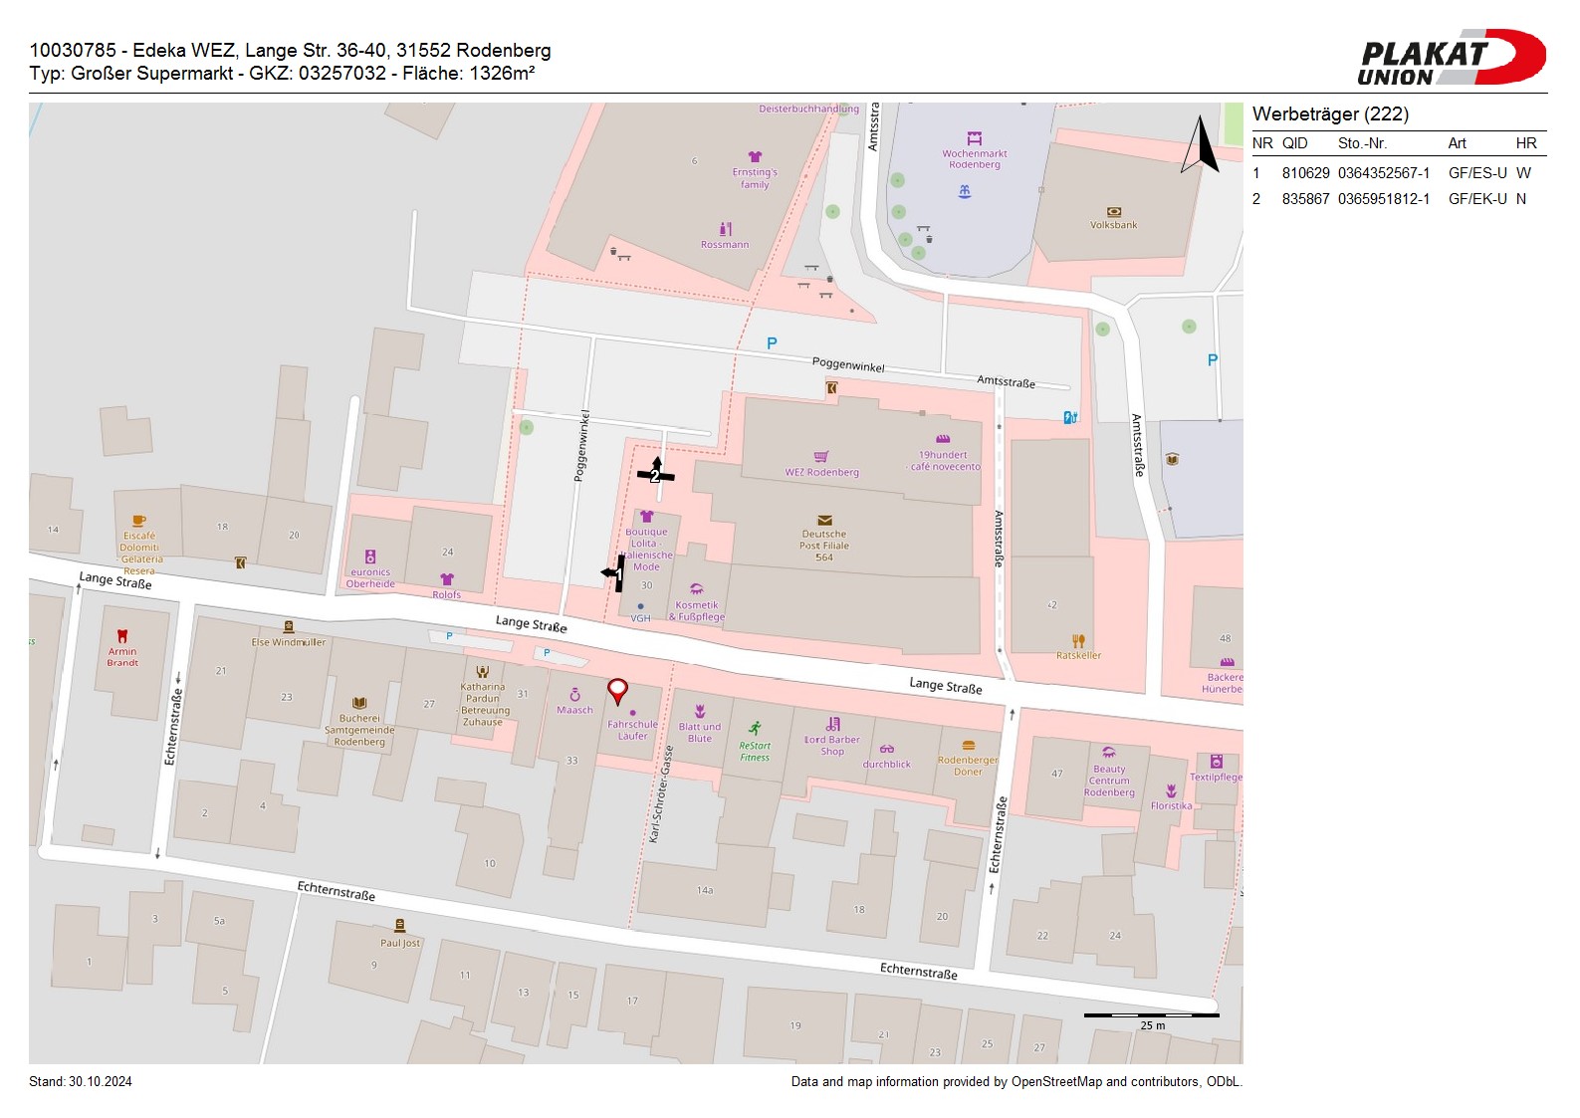The height and width of the screenshot is (1118, 1580).
Task: Select the Wochenmarkt Rodenberg market icon
Action: click(x=974, y=138)
